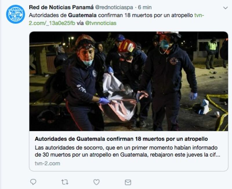Expand the tweet options chevron
Image resolution: width=232 pixels, height=189 pixels.
(x=225, y=8)
